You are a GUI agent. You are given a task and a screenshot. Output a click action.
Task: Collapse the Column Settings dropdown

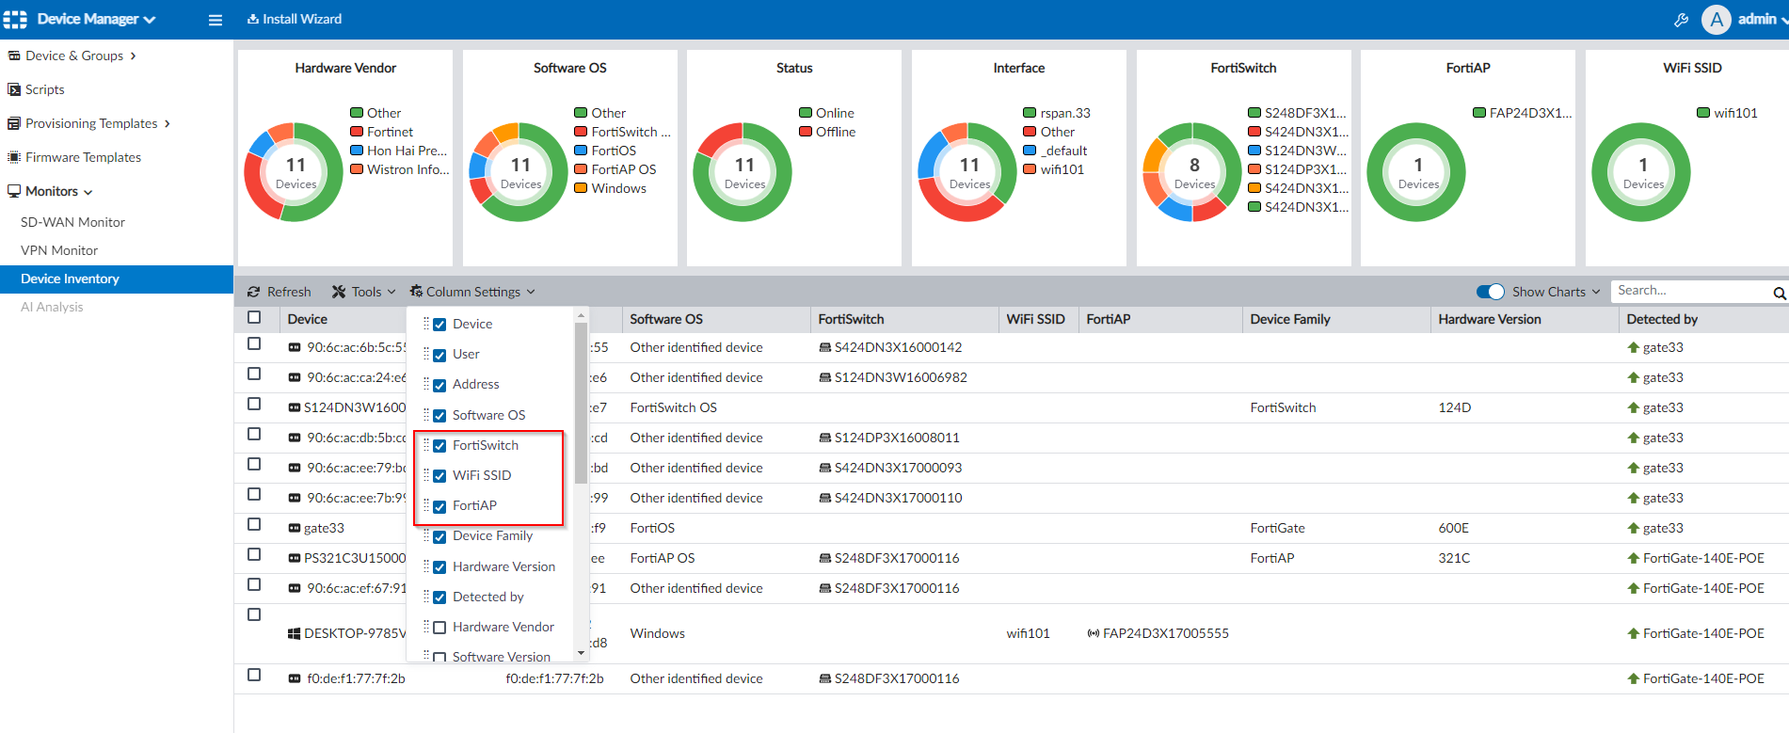coord(472,292)
